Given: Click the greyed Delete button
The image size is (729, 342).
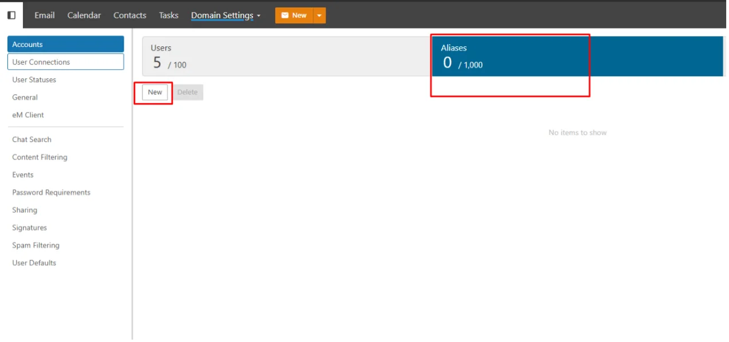Looking at the screenshot, I should pyautogui.click(x=187, y=92).
